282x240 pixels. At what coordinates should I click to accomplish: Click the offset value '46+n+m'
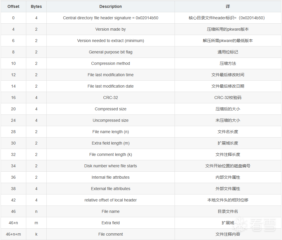click(x=13, y=234)
